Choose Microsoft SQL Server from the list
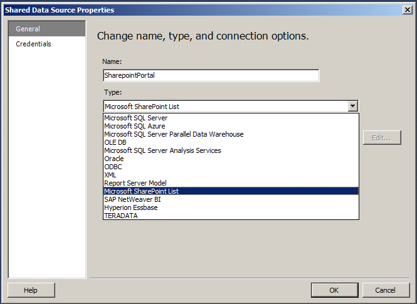This screenshot has width=417, height=304. (x=231, y=118)
